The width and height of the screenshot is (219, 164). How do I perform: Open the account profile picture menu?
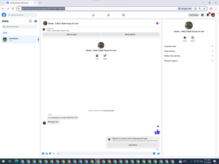click(x=213, y=15)
